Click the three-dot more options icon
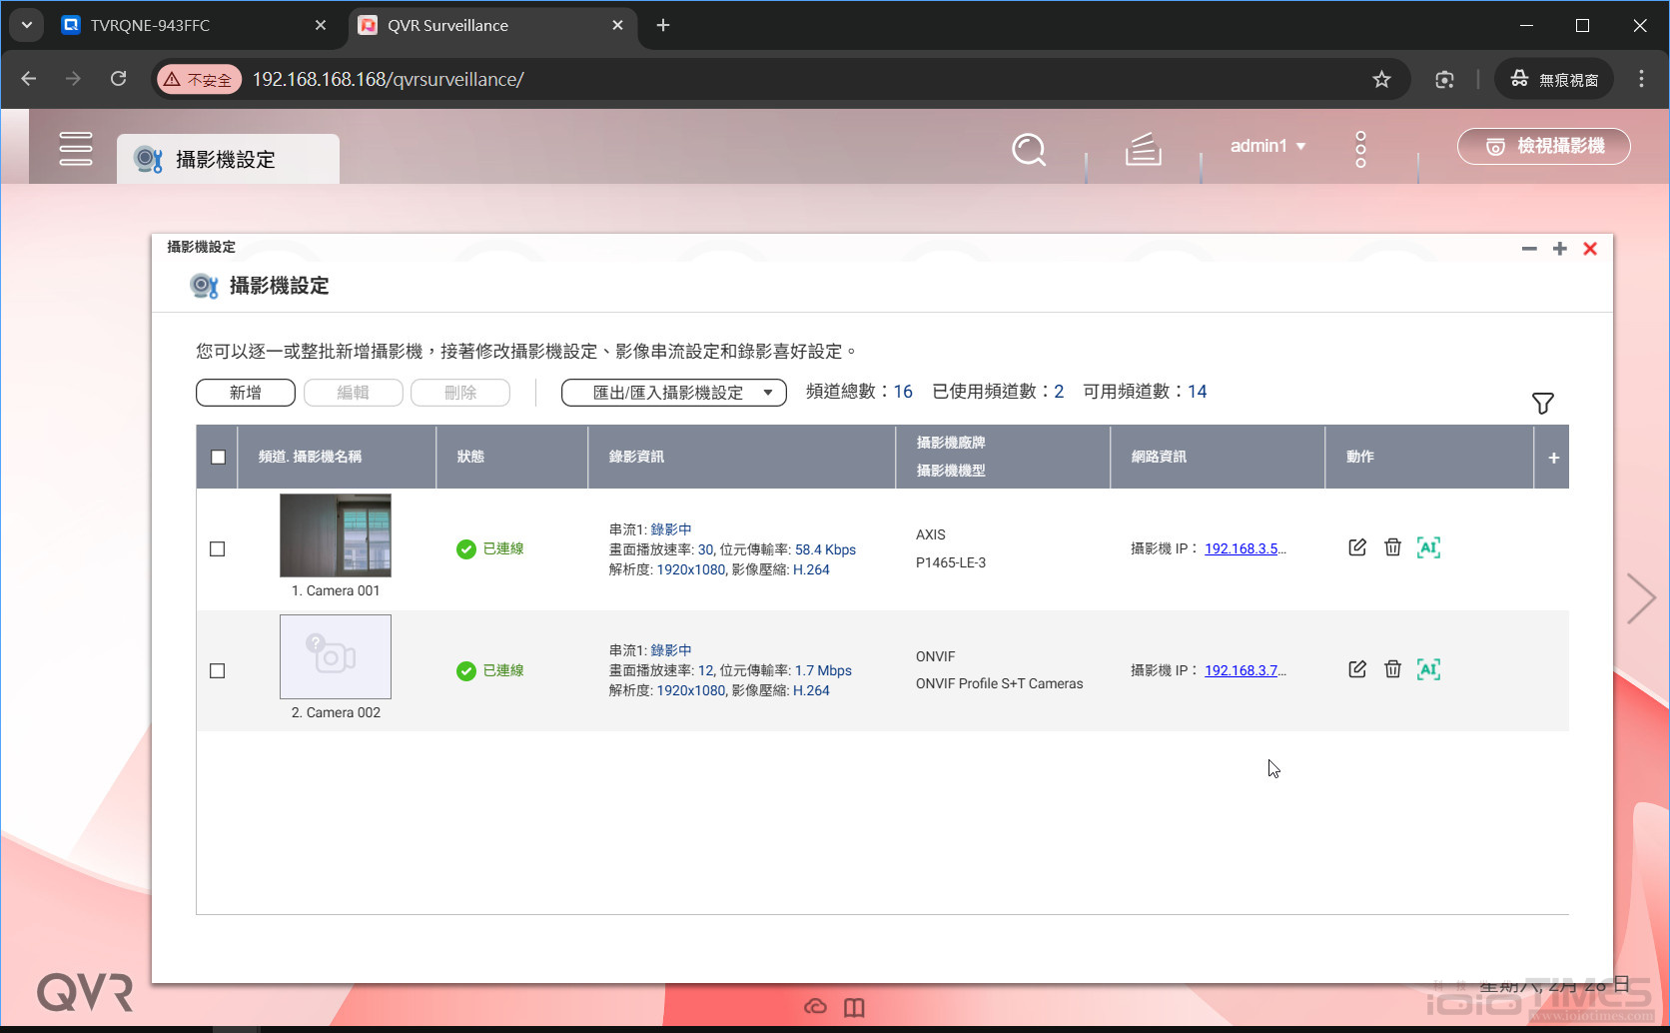This screenshot has width=1670, height=1033. (x=1359, y=149)
